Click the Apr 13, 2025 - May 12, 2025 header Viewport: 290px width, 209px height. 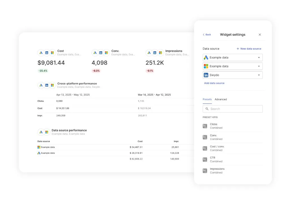pyautogui.click(x=73, y=95)
